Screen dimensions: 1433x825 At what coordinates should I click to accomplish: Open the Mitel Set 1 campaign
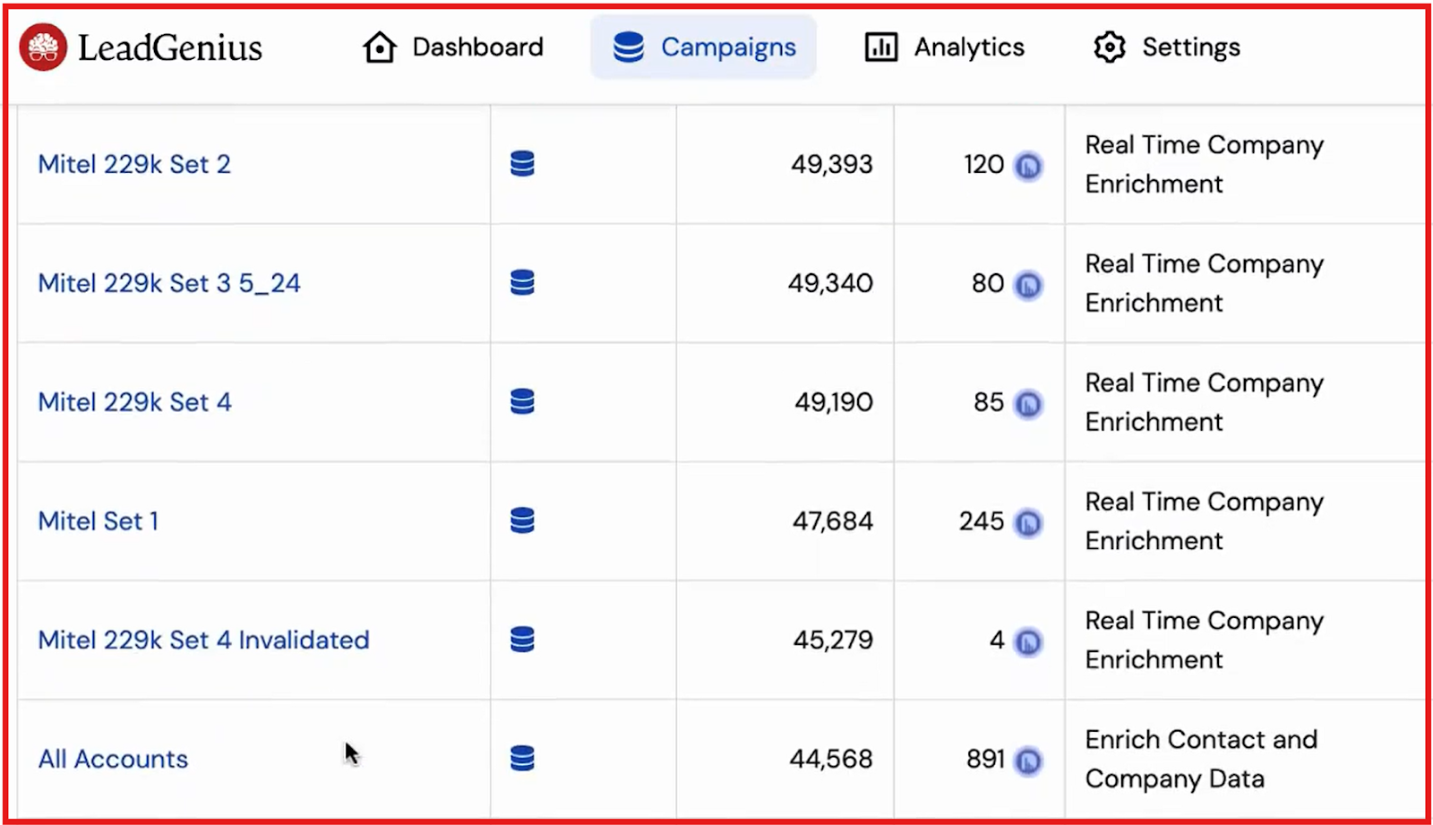click(99, 520)
